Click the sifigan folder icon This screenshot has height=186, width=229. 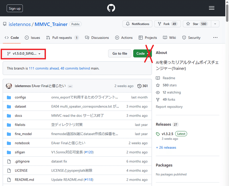(x=9, y=152)
